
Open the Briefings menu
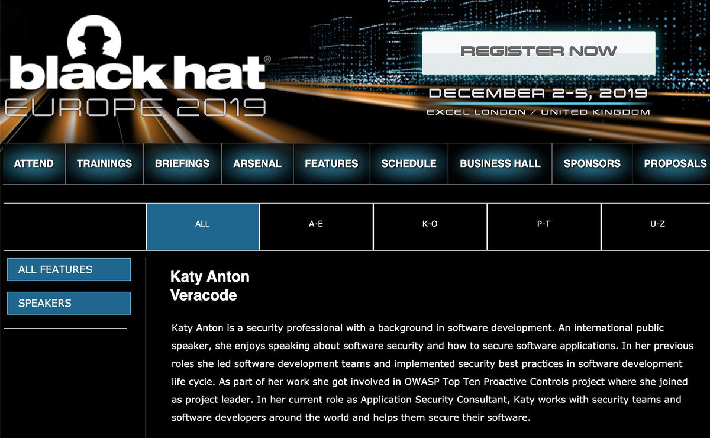[x=182, y=163]
